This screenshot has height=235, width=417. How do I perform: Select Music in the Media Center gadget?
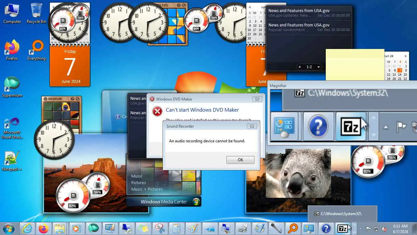(x=137, y=176)
